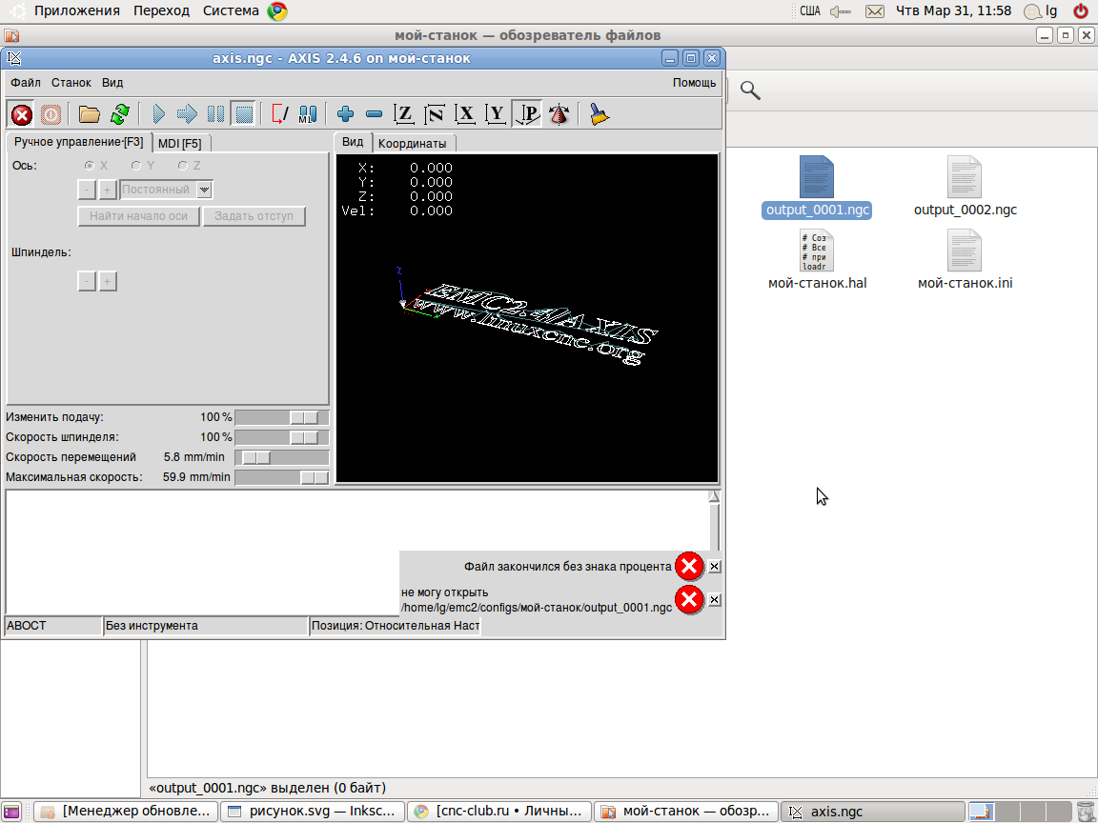Switch to cnc-club.ru Chrome taskbar window

499,812
